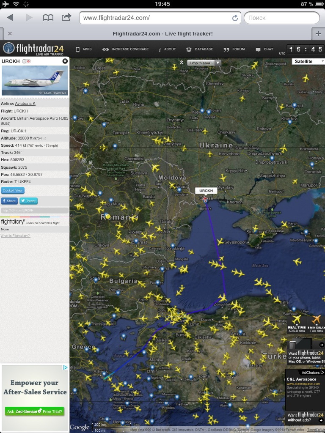The height and width of the screenshot is (433, 325).
Task: Open the Apps menu item
Action: [83, 49]
